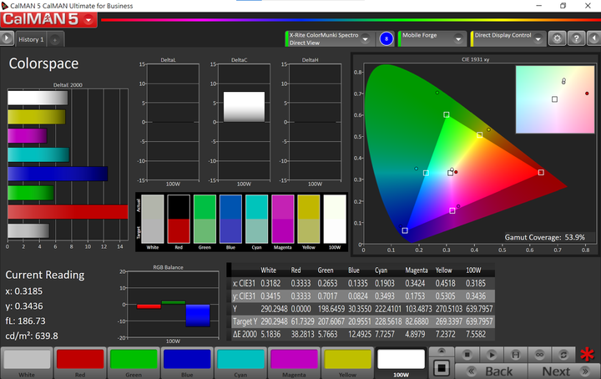
Task: Select the Blue pattern swatch at the bottom
Action: pos(187,363)
